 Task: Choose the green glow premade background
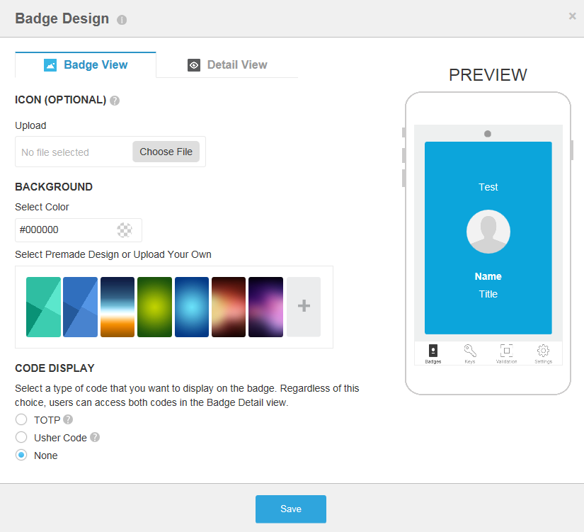point(154,307)
